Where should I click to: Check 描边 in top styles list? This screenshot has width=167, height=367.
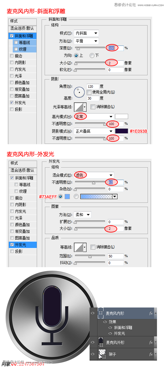[12, 56]
